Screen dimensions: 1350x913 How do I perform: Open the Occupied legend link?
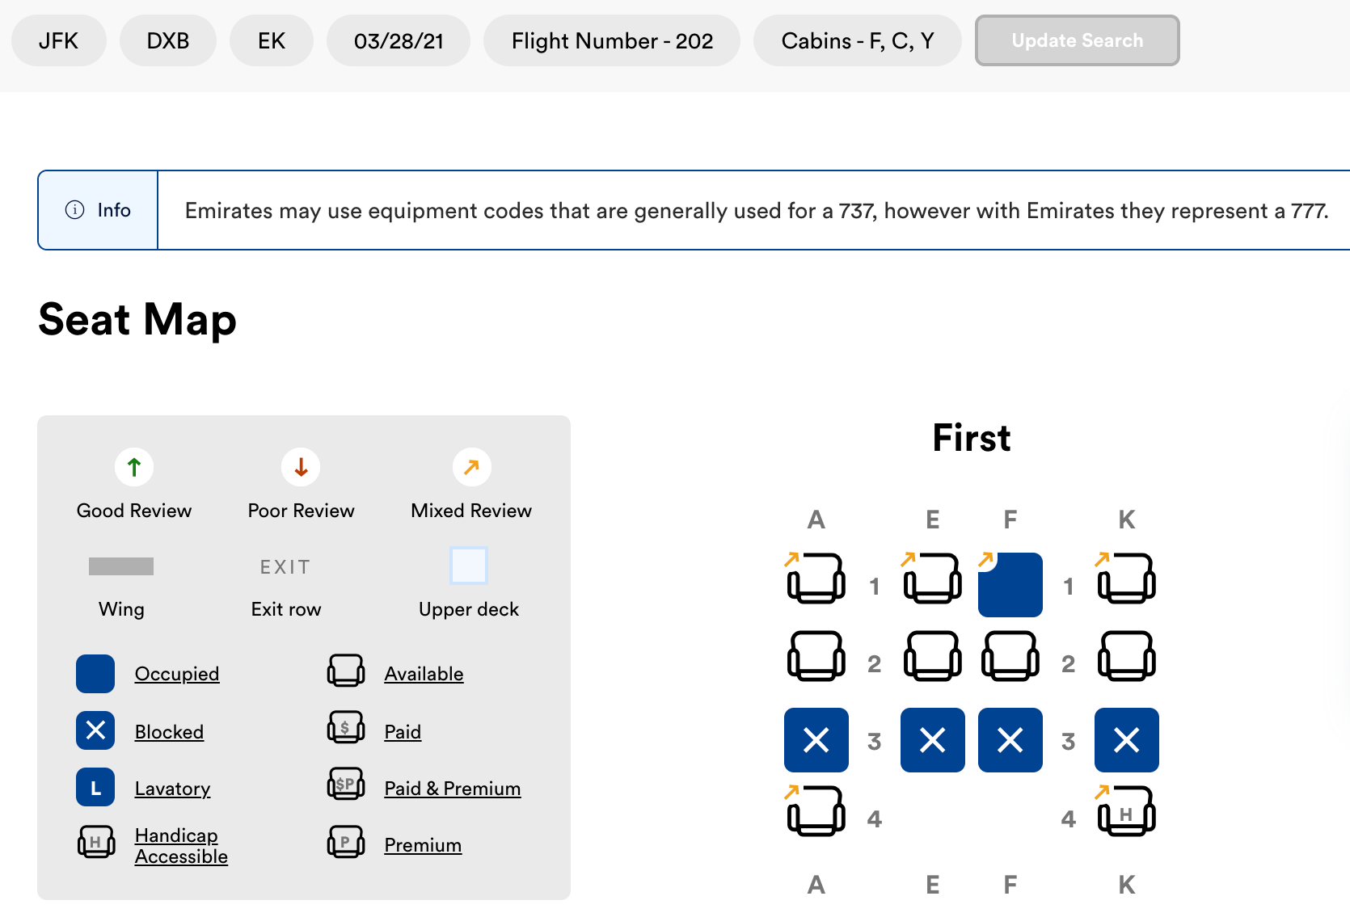[177, 674]
